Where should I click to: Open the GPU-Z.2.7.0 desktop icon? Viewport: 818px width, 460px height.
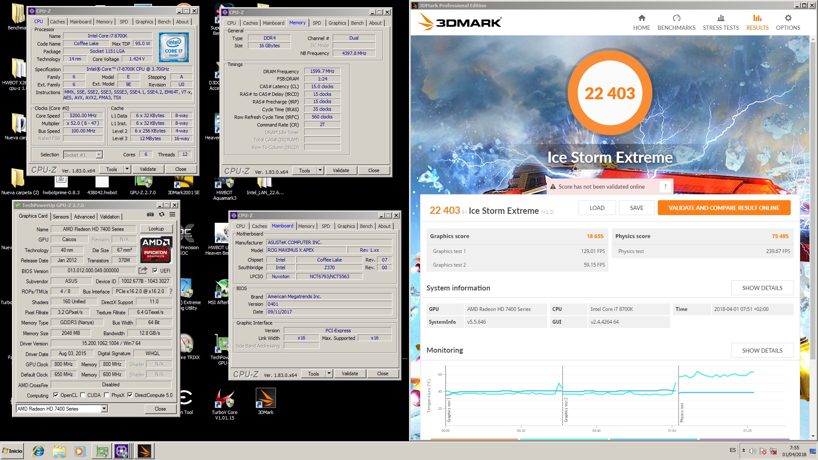tap(143, 185)
